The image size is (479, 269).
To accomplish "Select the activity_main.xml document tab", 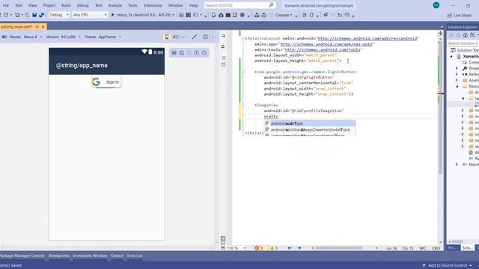I will click(16, 27).
